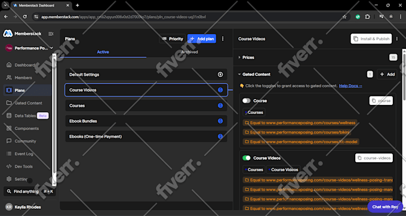Open the browser three-dot menu
Screen dimensions: 406x216
coord(401,17)
